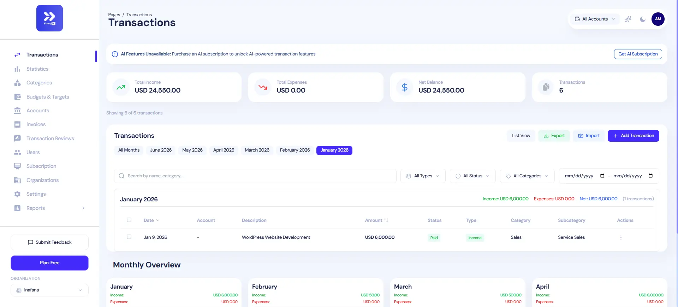Toggle dark mode moon icon
The width and height of the screenshot is (678, 307).
(x=643, y=19)
